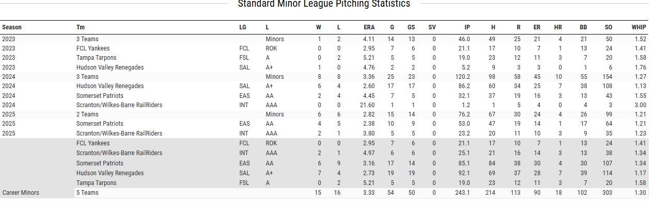Open 2024 Scranton/Wilkes-Barre RailRiders entry
The height and width of the screenshot is (202, 656).
point(119,105)
